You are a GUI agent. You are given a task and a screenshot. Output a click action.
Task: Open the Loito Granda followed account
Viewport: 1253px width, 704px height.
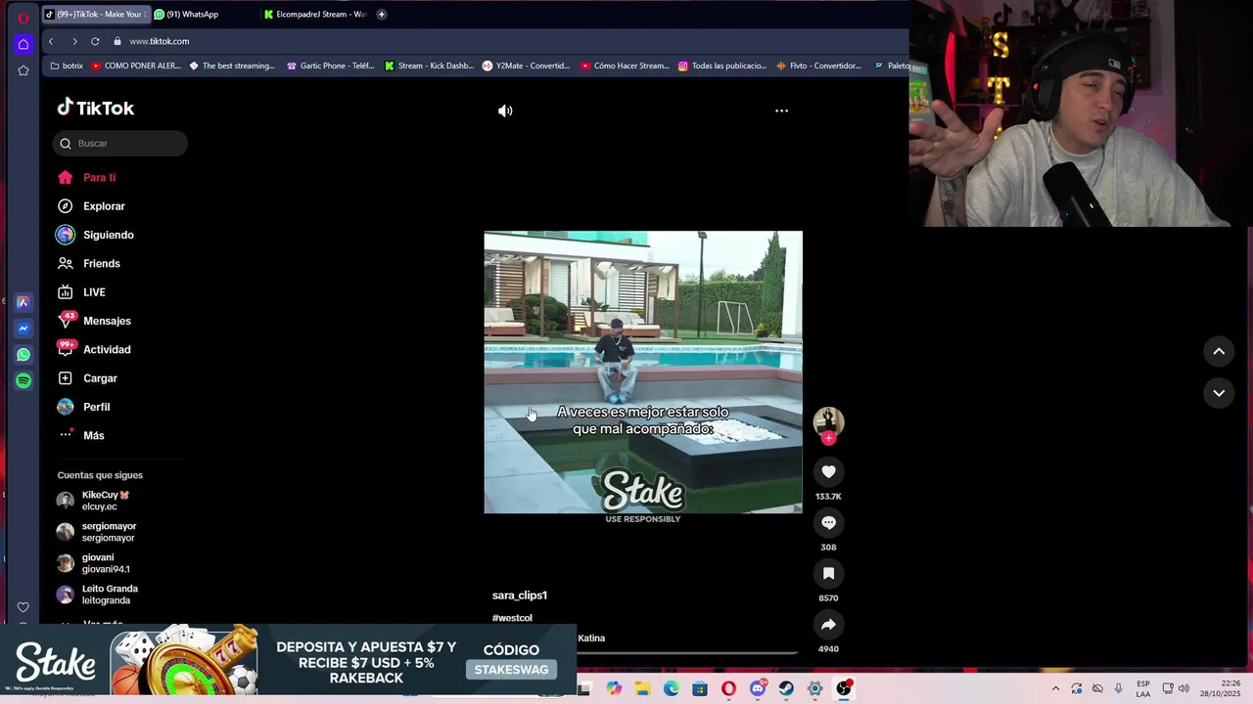tap(100, 594)
